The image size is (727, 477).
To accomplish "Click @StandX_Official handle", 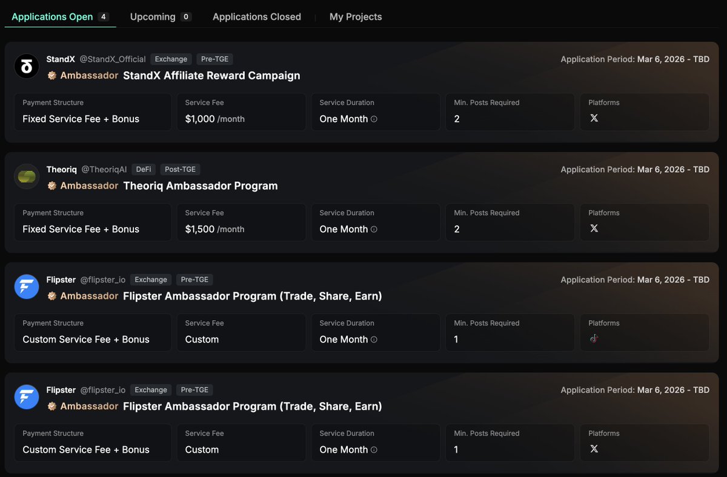I will coord(113,59).
